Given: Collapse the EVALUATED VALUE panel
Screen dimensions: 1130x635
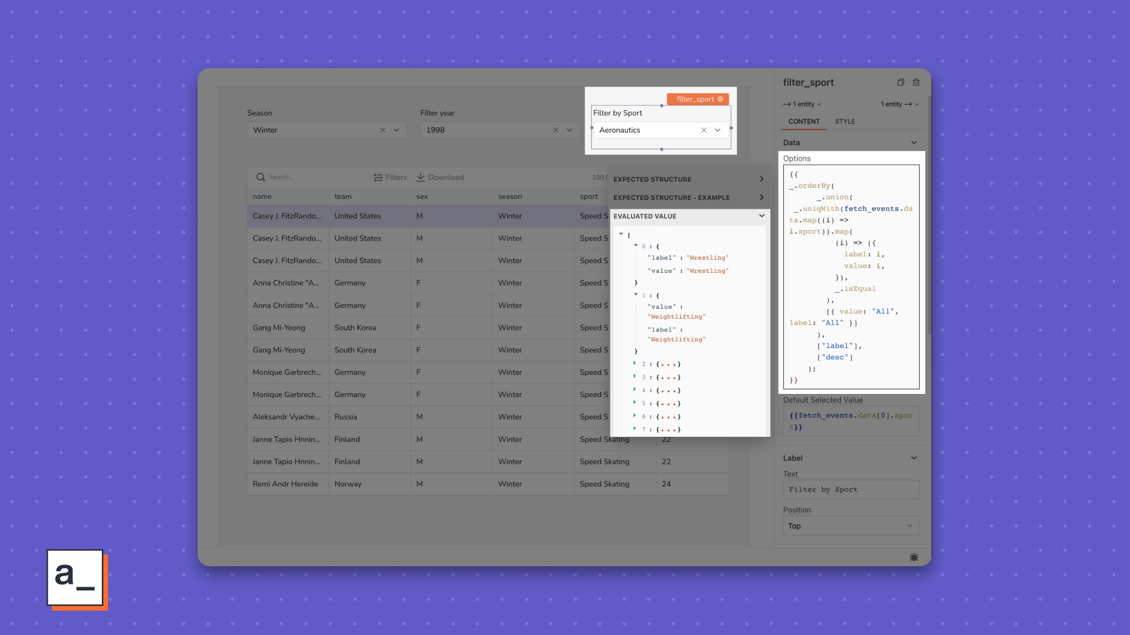Looking at the screenshot, I should tap(762, 216).
